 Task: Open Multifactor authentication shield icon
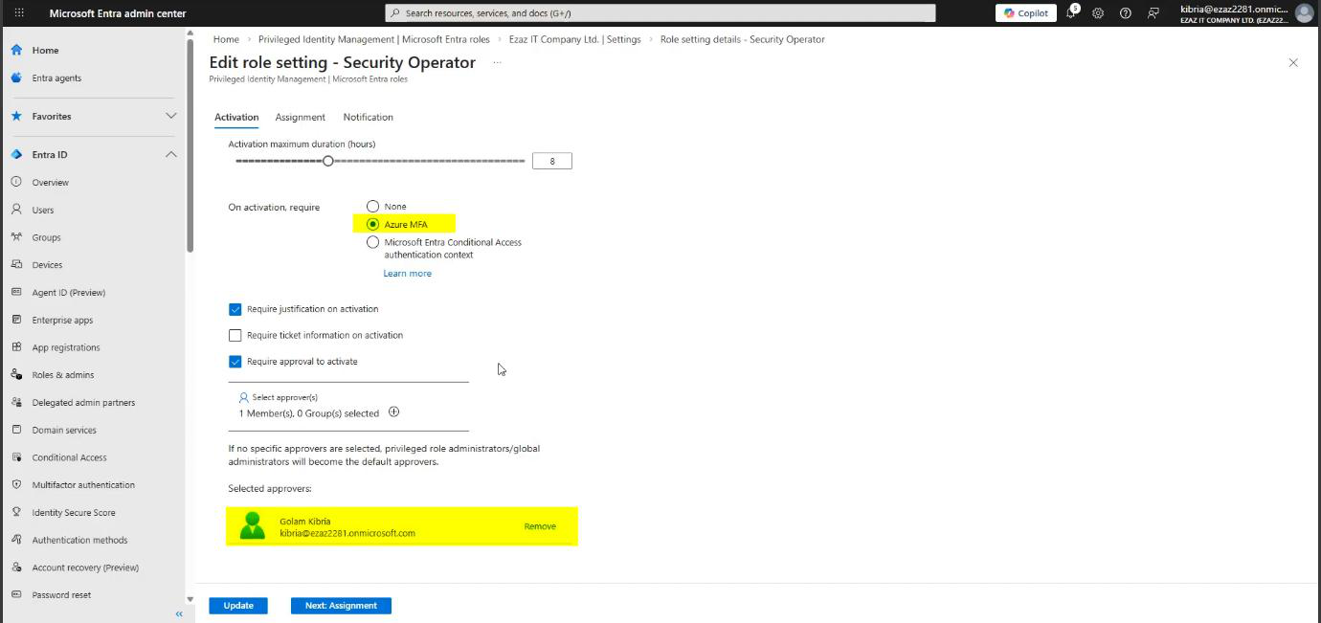pos(16,484)
